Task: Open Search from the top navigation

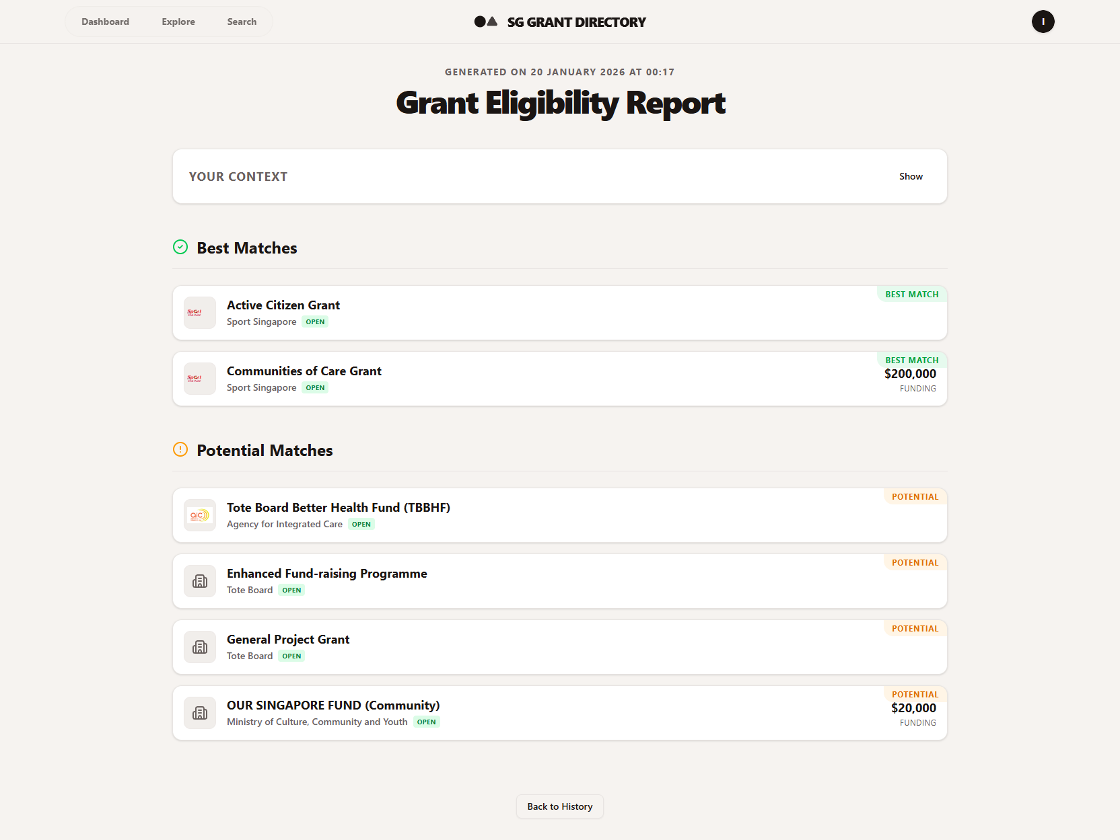Action: click(242, 22)
